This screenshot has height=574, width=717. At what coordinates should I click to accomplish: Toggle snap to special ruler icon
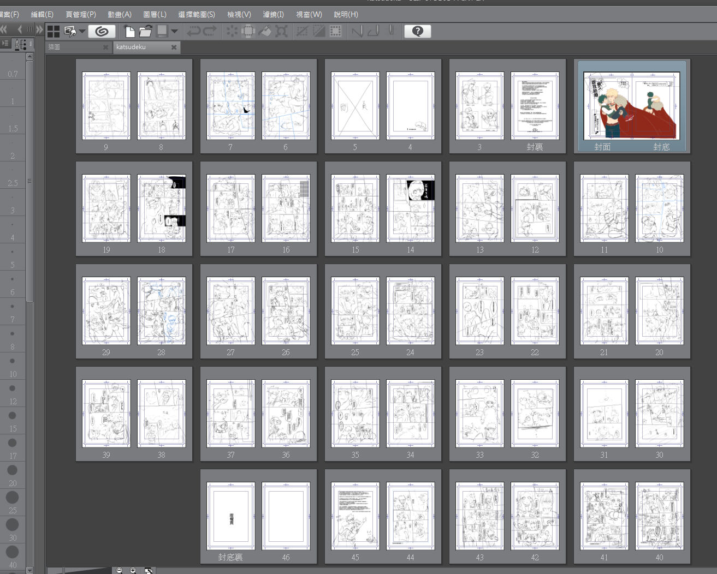374,31
